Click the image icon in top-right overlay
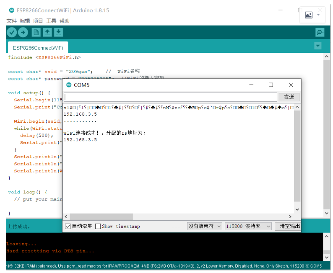Screen dimensions: 333x273 pyautogui.click(x=309, y=15)
